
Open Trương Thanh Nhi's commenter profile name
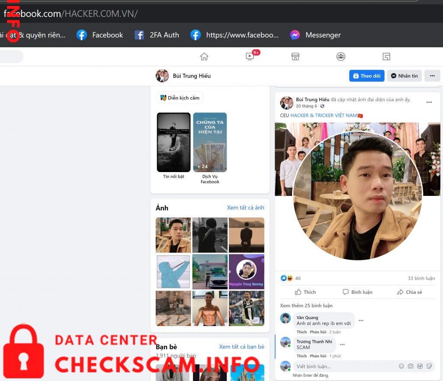tap(315, 342)
